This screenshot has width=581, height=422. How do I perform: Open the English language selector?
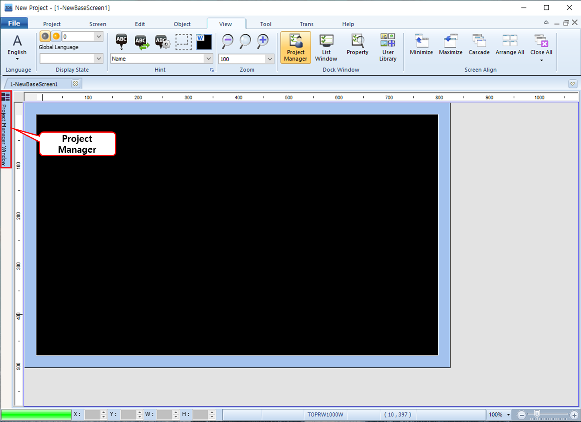[x=17, y=47]
